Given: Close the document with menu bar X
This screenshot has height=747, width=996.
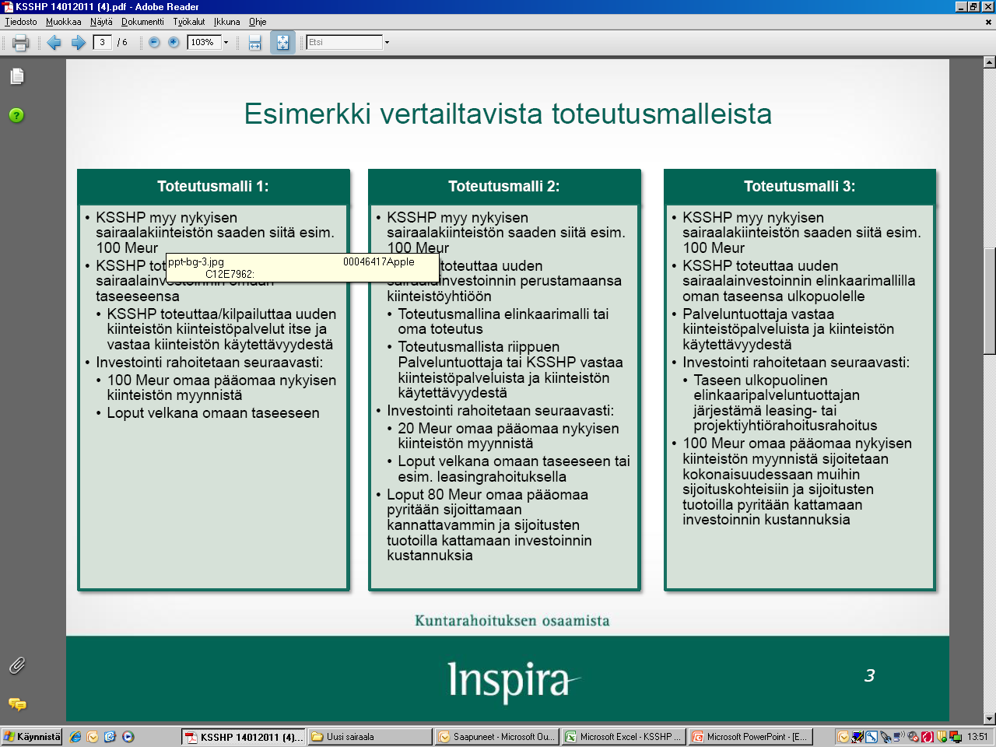Looking at the screenshot, I should click(x=989, y=22).
